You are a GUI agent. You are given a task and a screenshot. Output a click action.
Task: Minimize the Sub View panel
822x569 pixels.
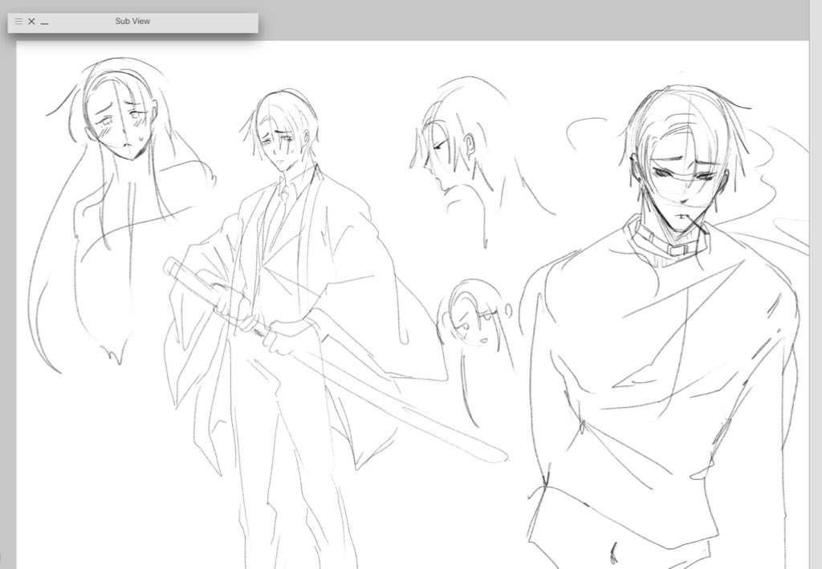[x=45, y=23]
